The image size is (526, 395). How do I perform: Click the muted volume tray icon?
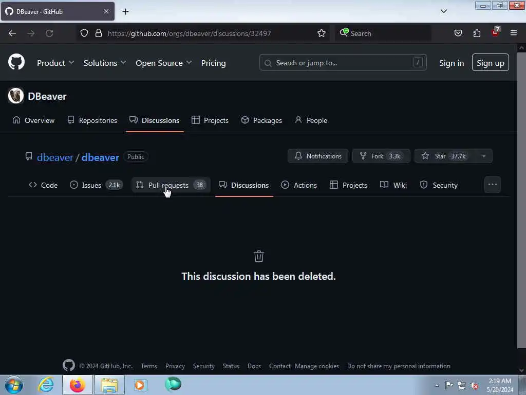474,385
